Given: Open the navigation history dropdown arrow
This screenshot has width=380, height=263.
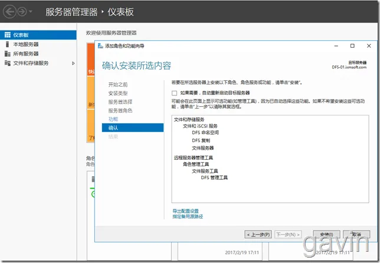Looking at the screenshot, I should [x=31, y=11].
